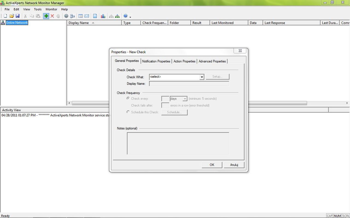Click list horizontal scrollbar right arrow
350x218 pixels.
(347, 103)
